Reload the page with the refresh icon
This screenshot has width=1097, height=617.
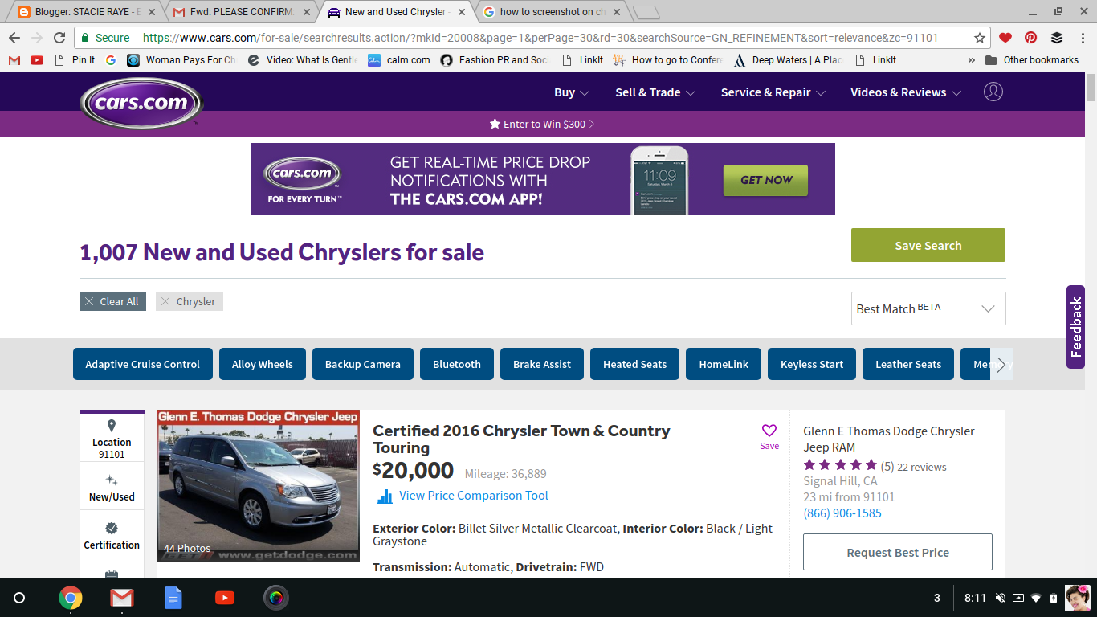pyautogui.click(x=59, y=38)
